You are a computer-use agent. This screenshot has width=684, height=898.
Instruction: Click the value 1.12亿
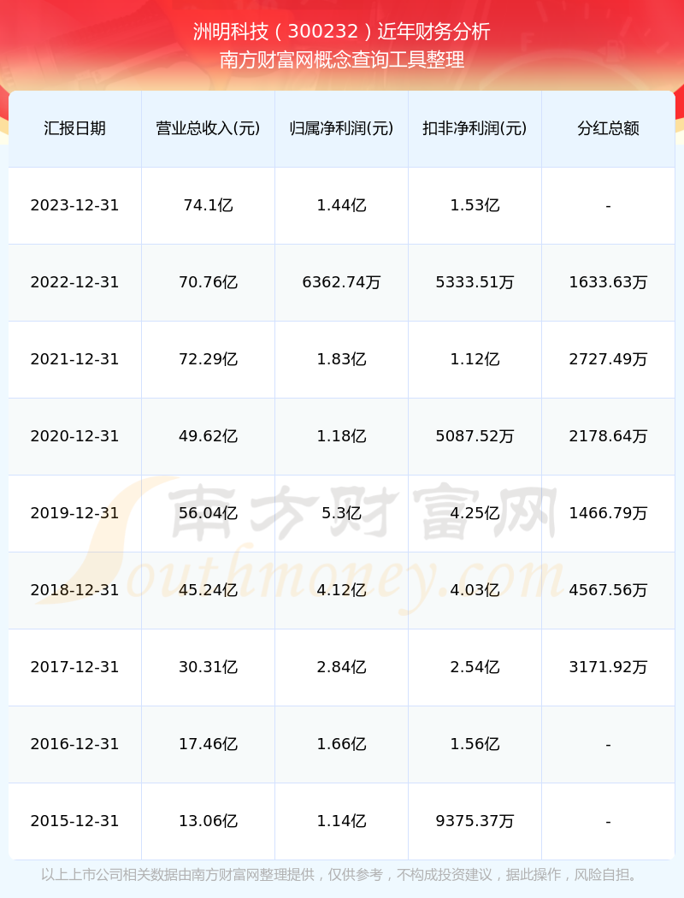[x=475, y=359]
